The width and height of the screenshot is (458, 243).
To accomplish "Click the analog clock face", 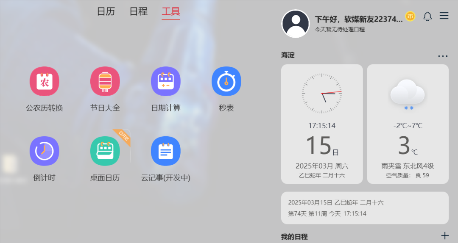I will pos(322,94).
